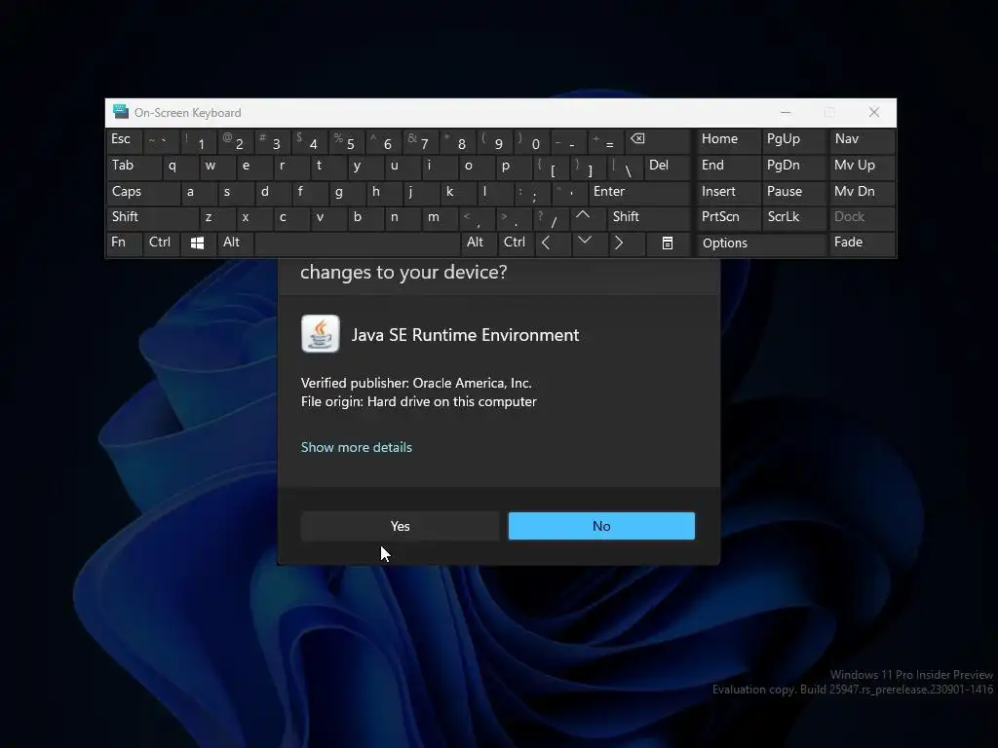Viewport: 998px width, 748px height.
Task: Expand Show more details in UAC dialog
Action: (x=357, y=447)
